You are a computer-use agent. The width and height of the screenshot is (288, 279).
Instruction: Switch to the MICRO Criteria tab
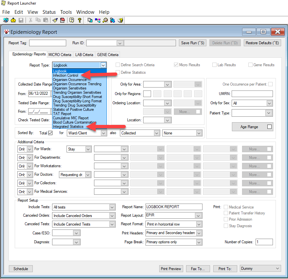coord(59,55)
